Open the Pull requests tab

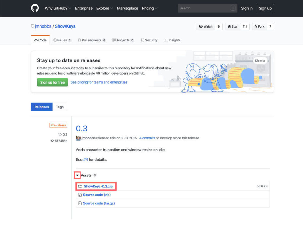coord(92,40)
